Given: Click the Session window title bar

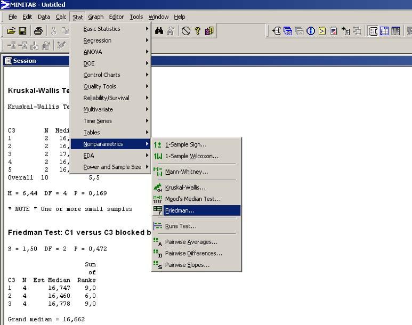Looking at the screenshot, I should [207, 61].
